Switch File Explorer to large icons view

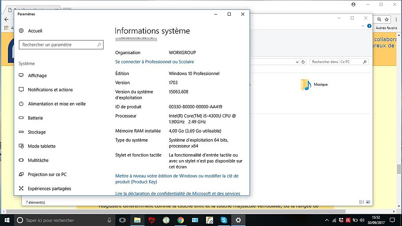(368, 202)
